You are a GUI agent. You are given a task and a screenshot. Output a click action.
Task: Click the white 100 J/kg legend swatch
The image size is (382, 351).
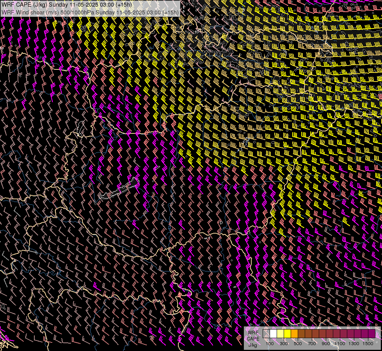(x=274, y=333)
